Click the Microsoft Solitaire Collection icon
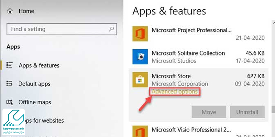Image resolution: width=275 pixels, height=137 pixels. [x=140, y=57]
